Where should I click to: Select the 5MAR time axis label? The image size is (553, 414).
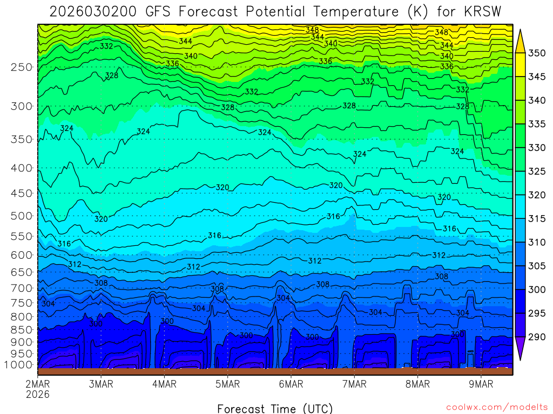(227, 384)
